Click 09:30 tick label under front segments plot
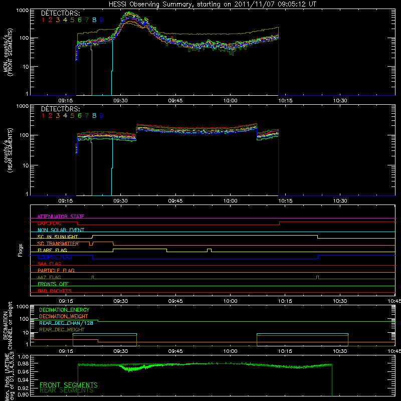This screenshot has height=401, width=401. tap(120, 101)
